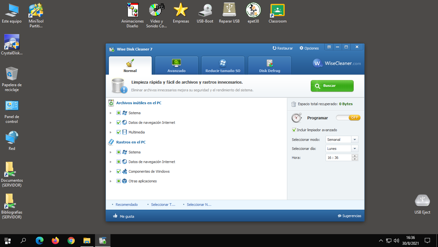Open Documentos (SERVIDOR) folder shortcut
The width and height of the screenshot is (438, 247).
(x=12, y=175)
